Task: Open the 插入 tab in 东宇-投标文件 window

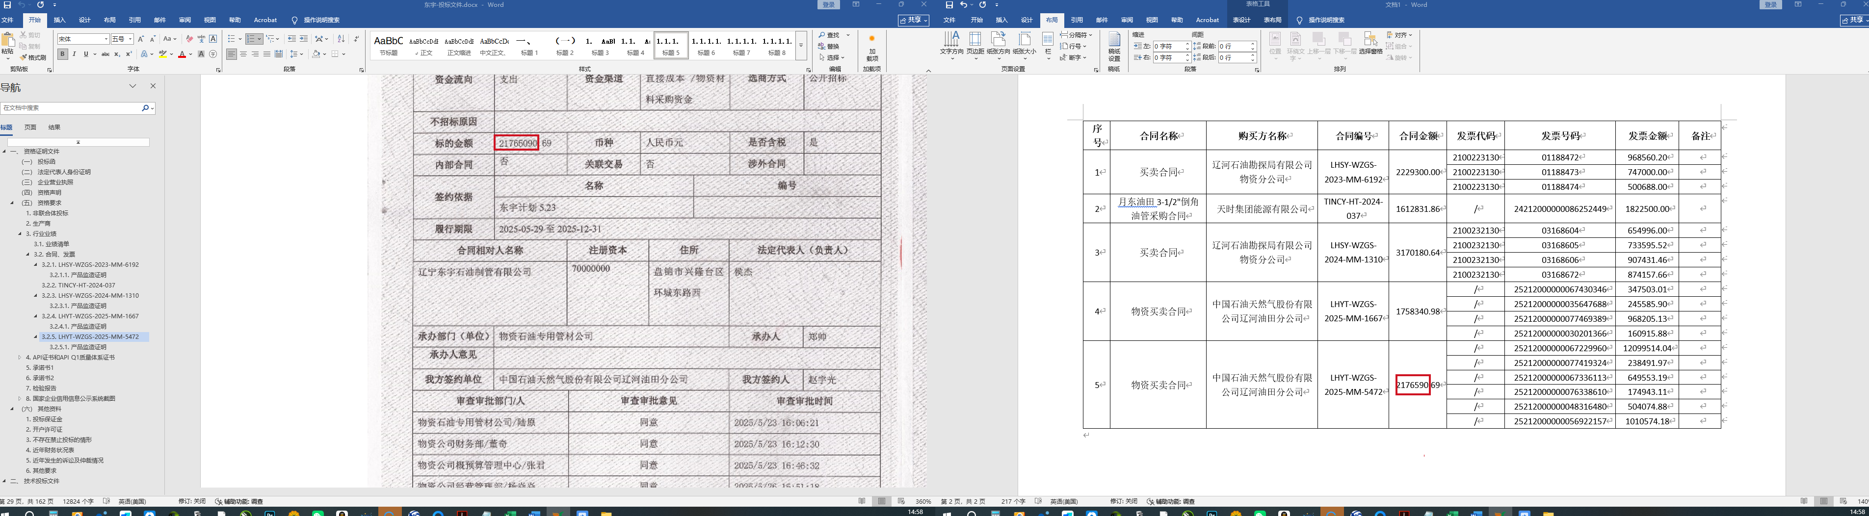Action: tap(59, 20)
